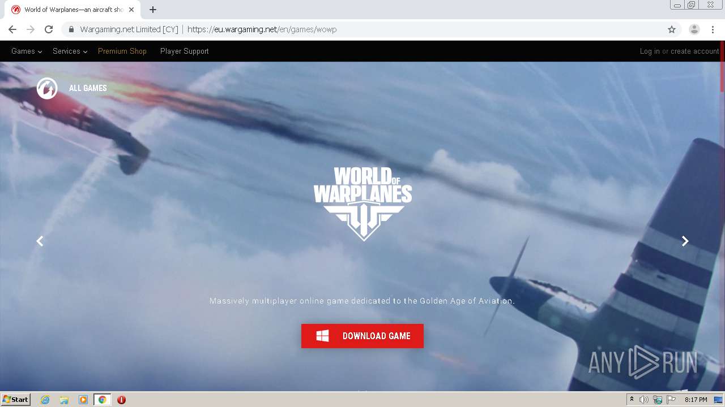Show previous slide with left chevron
The width and height of the screenshot is (725, 407).
40,241
